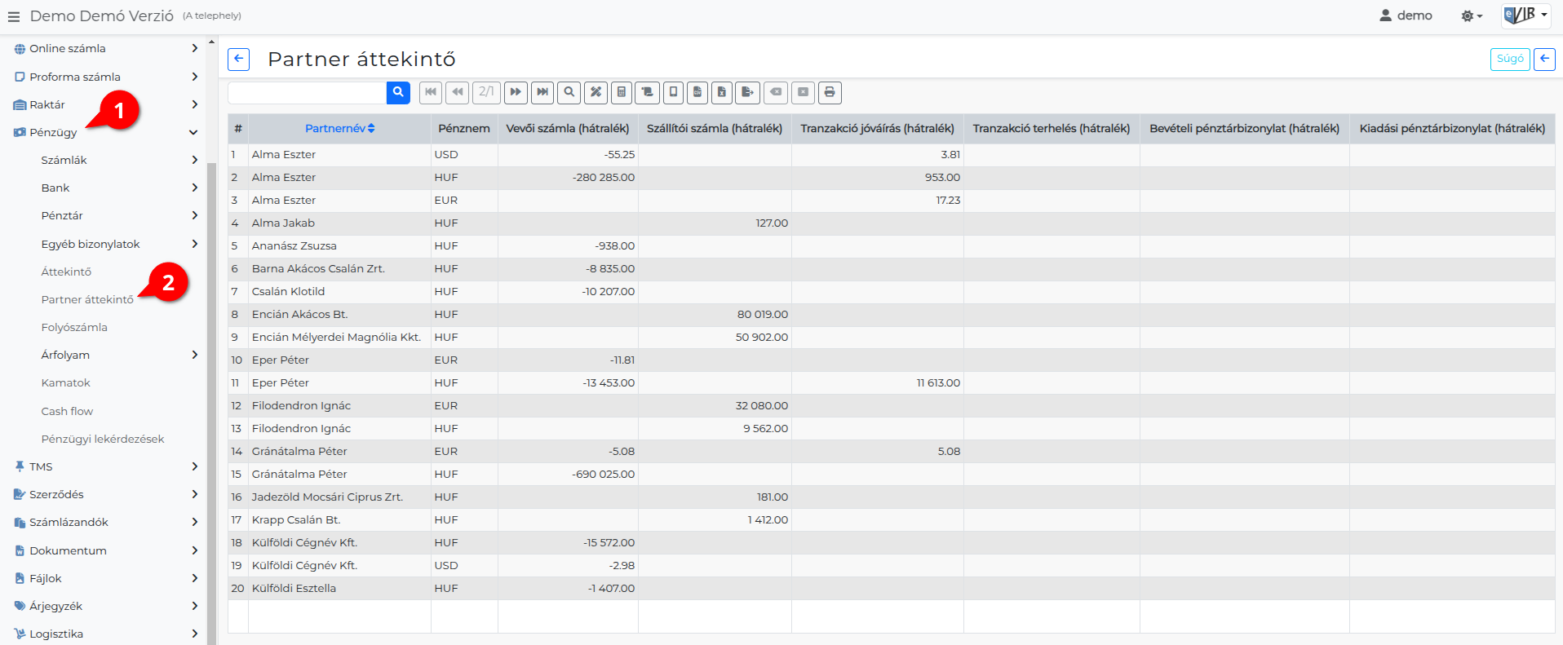1563x645 pixels.
Task: Expand the Árfolyam submenu
Action: coord(194,355)
